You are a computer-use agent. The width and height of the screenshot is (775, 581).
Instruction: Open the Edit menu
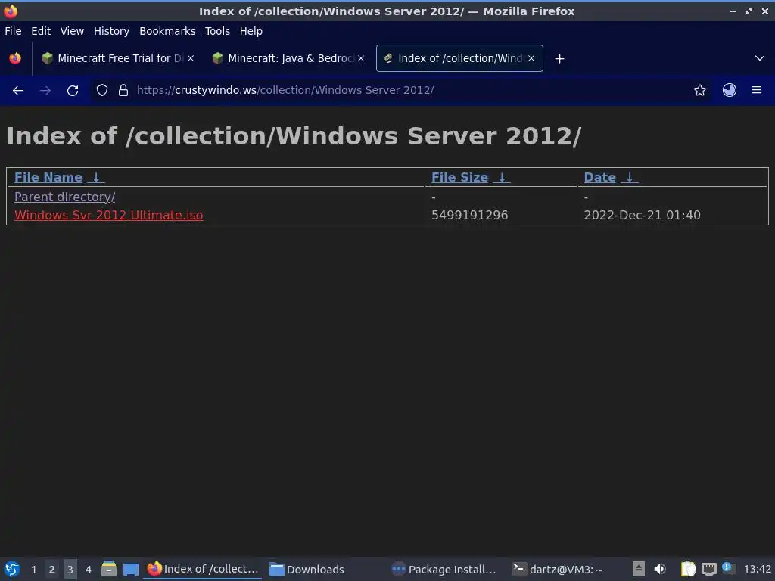(41, 31)
